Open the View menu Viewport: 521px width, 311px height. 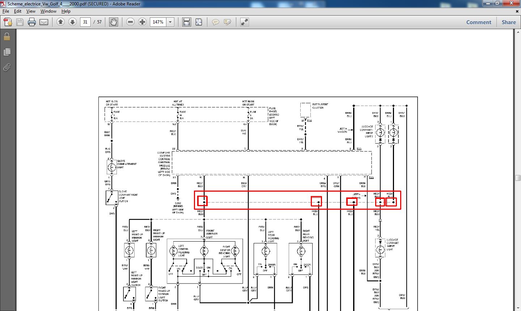[x=31, y=11]
